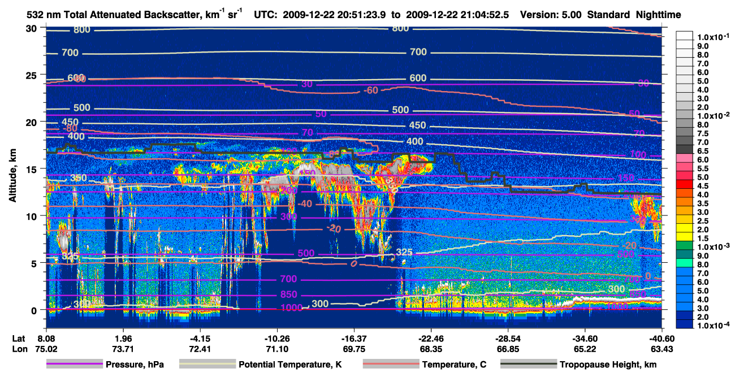Click longitude value 66.85
Image resolution: width=735 pixels, height=377 pixels.
508,349
